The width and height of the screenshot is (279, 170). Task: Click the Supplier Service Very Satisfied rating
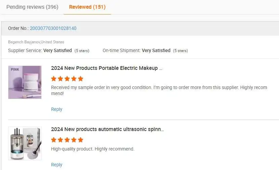(57, 50)
